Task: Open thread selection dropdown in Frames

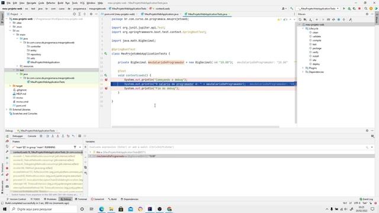Action: coord(80,147)
